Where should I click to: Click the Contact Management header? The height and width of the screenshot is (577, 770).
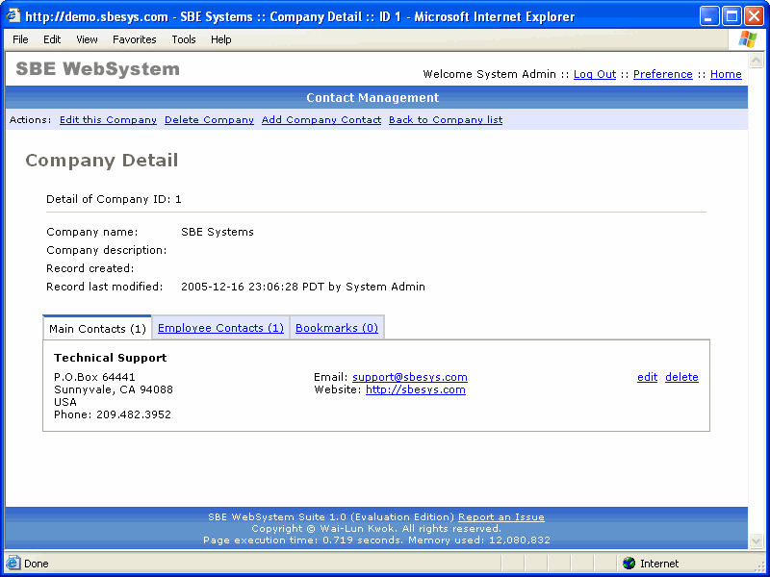point(372,98)
